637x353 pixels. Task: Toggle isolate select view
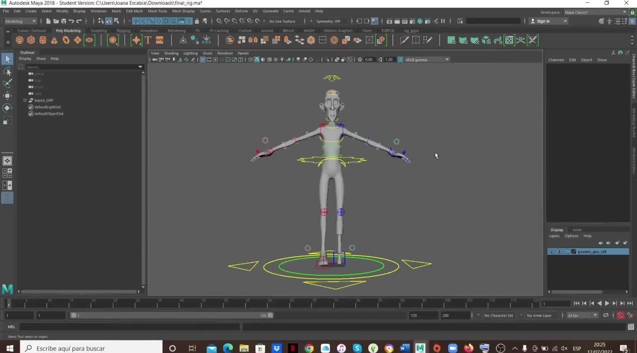327,59
